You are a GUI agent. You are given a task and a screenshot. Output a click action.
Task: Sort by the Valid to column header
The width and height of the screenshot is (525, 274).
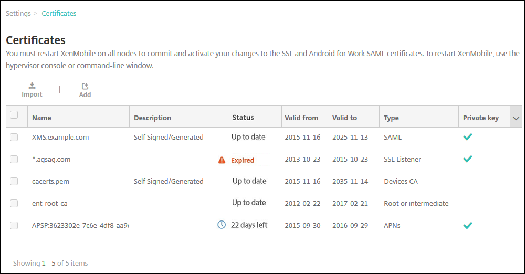click(344, 118)
